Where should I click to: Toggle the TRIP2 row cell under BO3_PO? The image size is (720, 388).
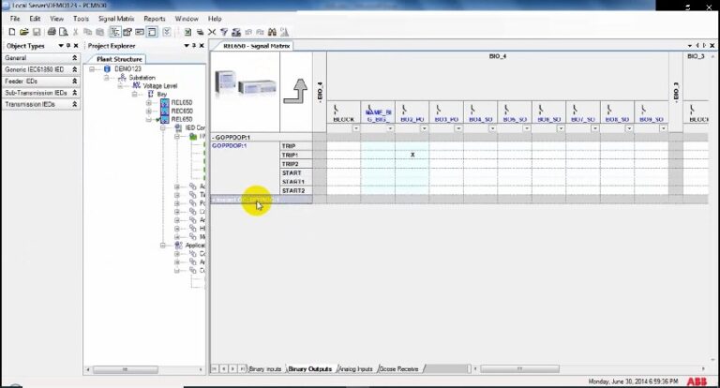446,164
